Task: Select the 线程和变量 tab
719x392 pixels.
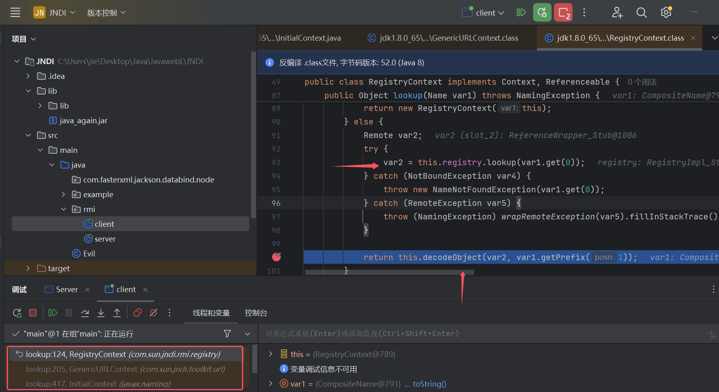Action: (211, 313)
